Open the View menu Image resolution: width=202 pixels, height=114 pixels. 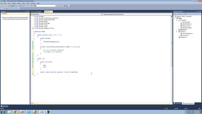click(x=9, y=3)
